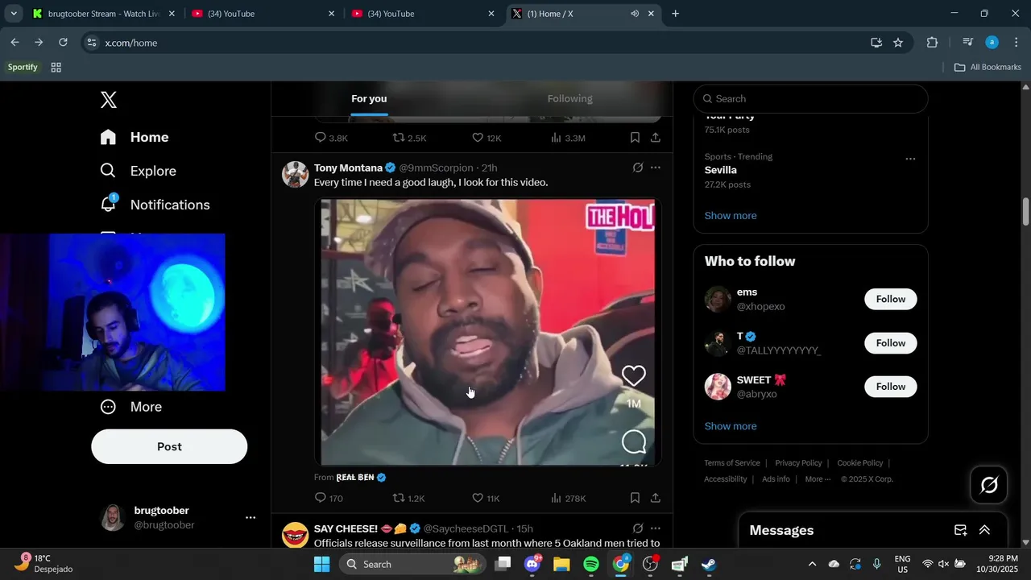Open the Chrome extensions menu
1031x580 pixels.
[933, 43]
